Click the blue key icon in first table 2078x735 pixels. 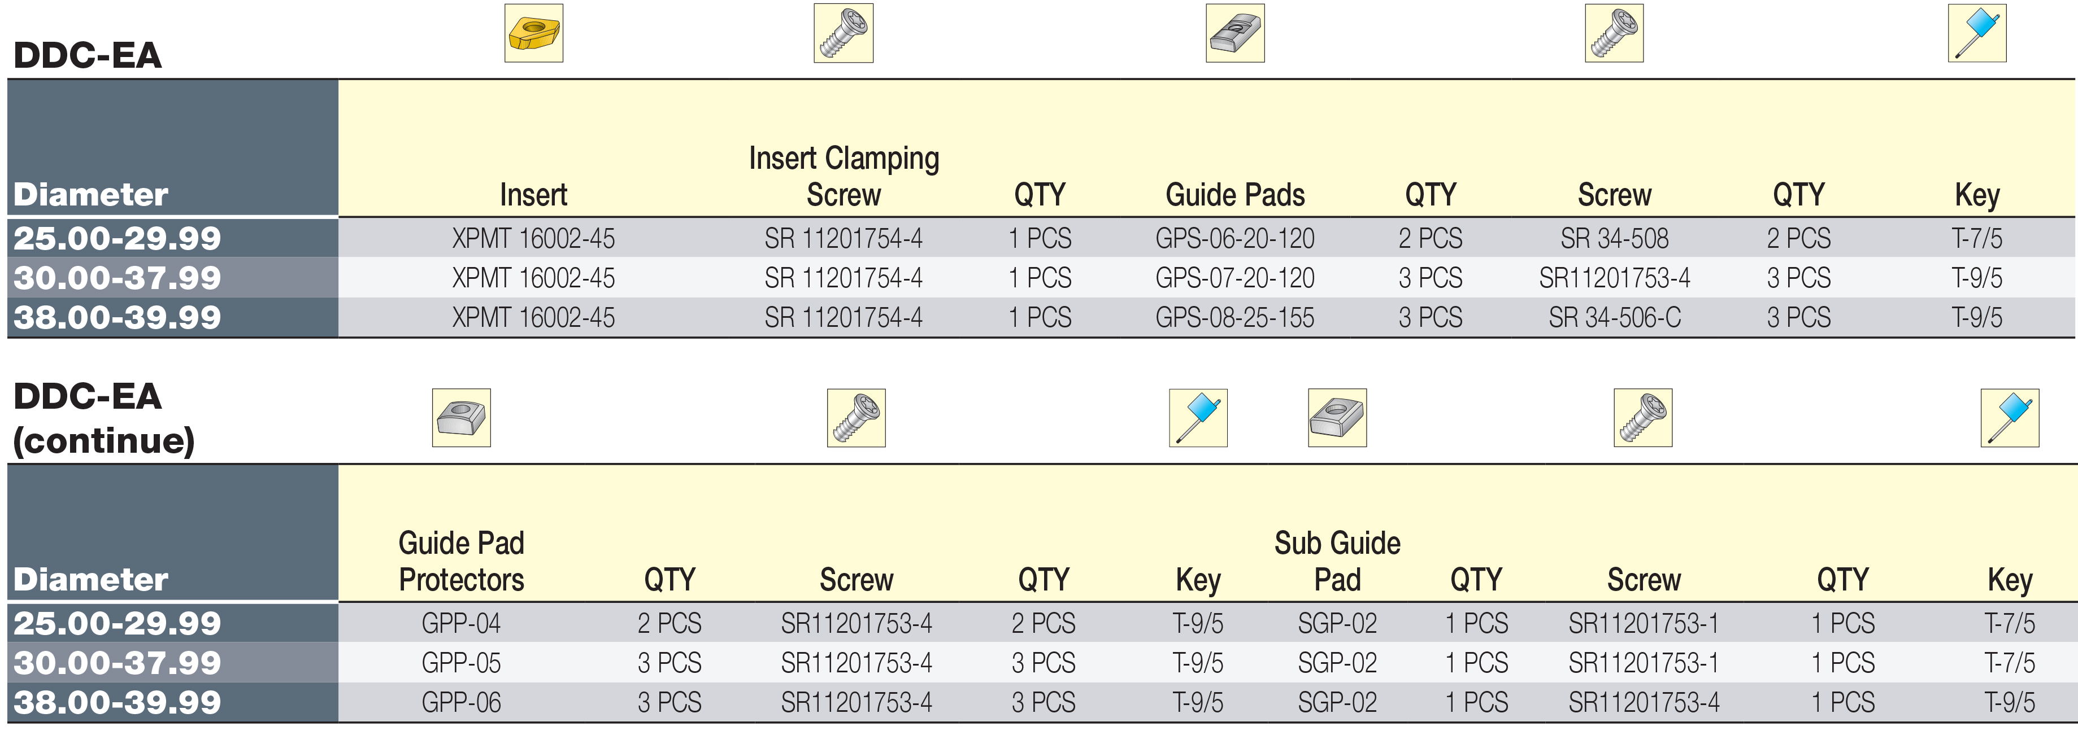tap(1977, 33)
